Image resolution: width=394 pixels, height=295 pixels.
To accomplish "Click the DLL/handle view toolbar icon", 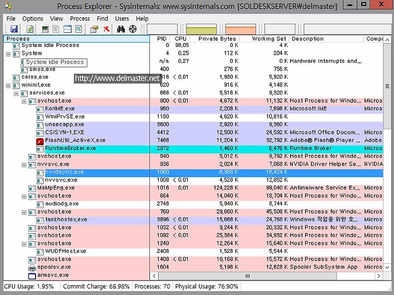I will pyautogui.click(x=79, y=29).
